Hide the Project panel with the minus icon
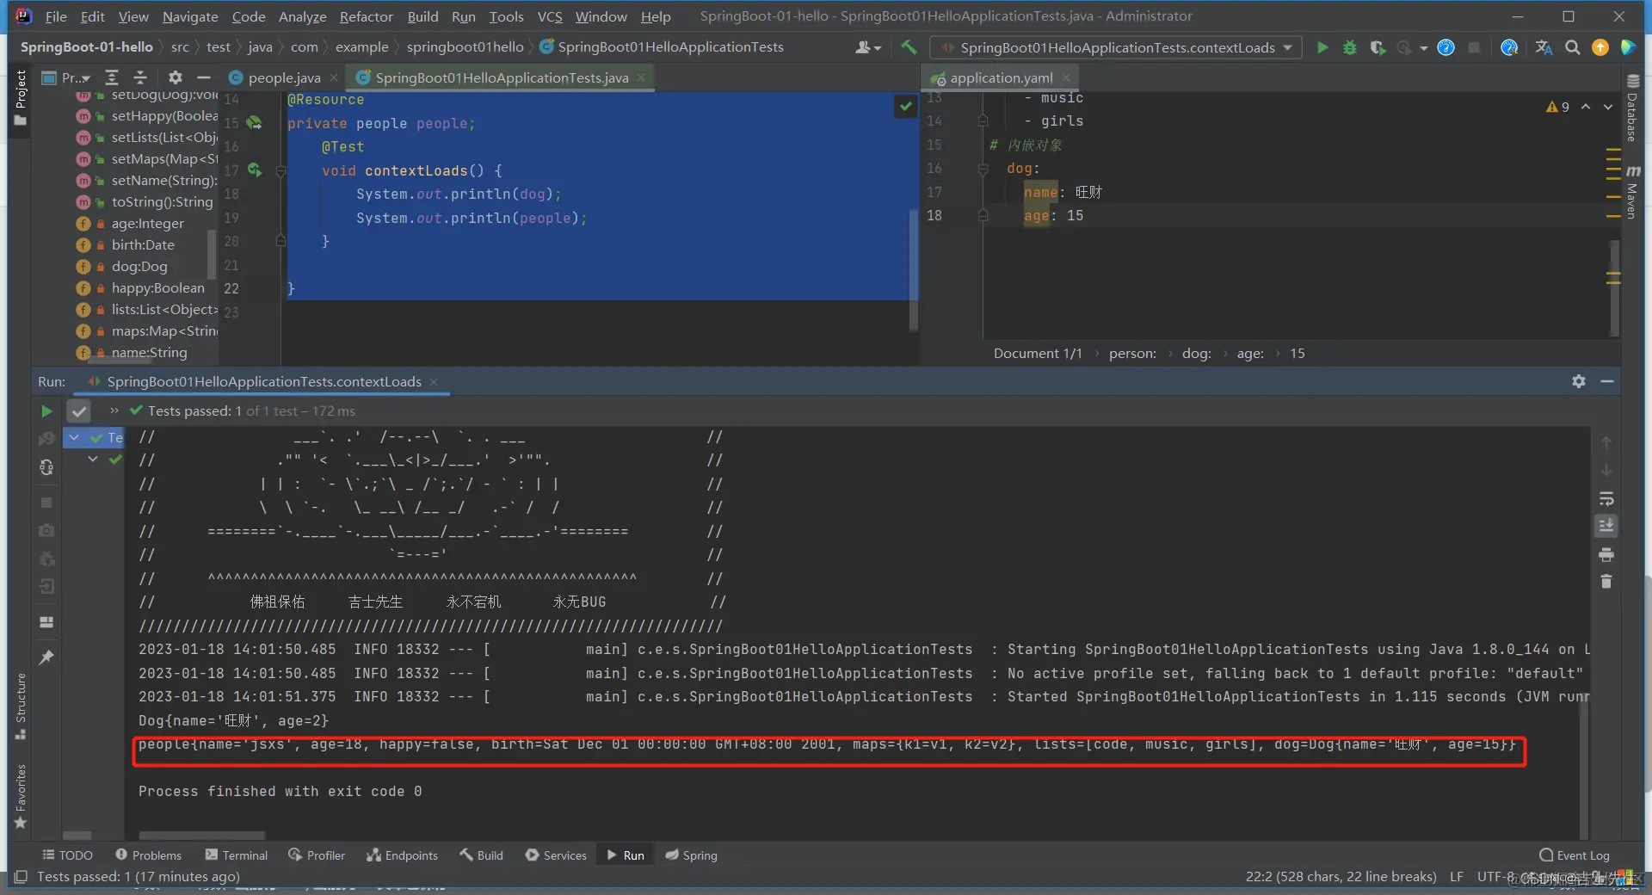This screenshot has width=1652, height=895. (x=203, y=77)
